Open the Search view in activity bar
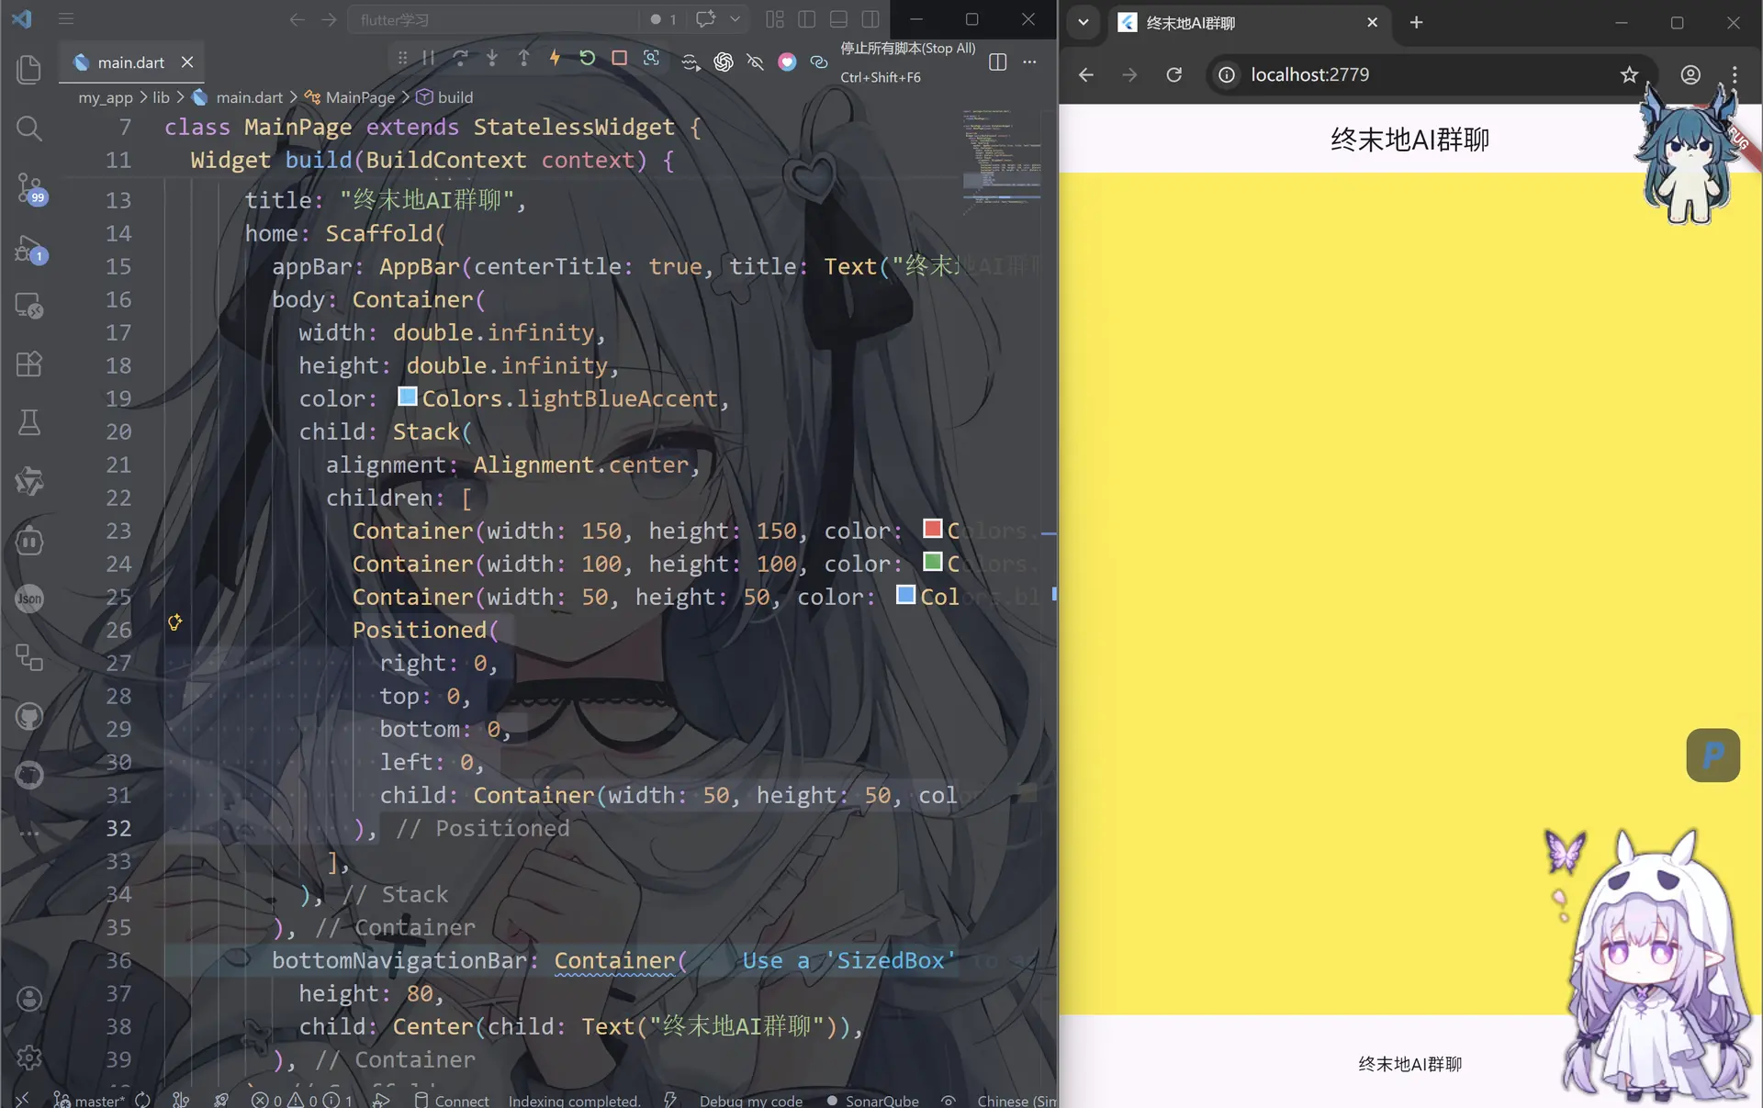The image size is (1763, 1108). click(x=29, y=129)
